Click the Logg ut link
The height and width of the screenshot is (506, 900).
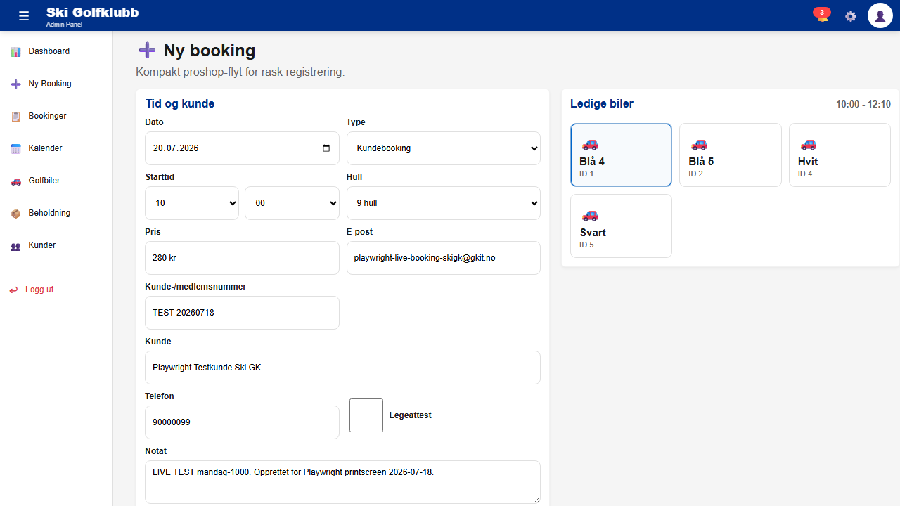point(39,290)
